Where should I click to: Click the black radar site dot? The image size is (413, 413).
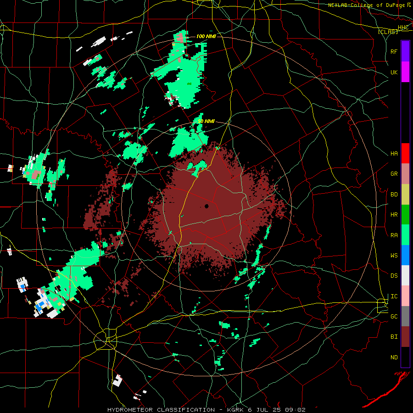[206, 206]
